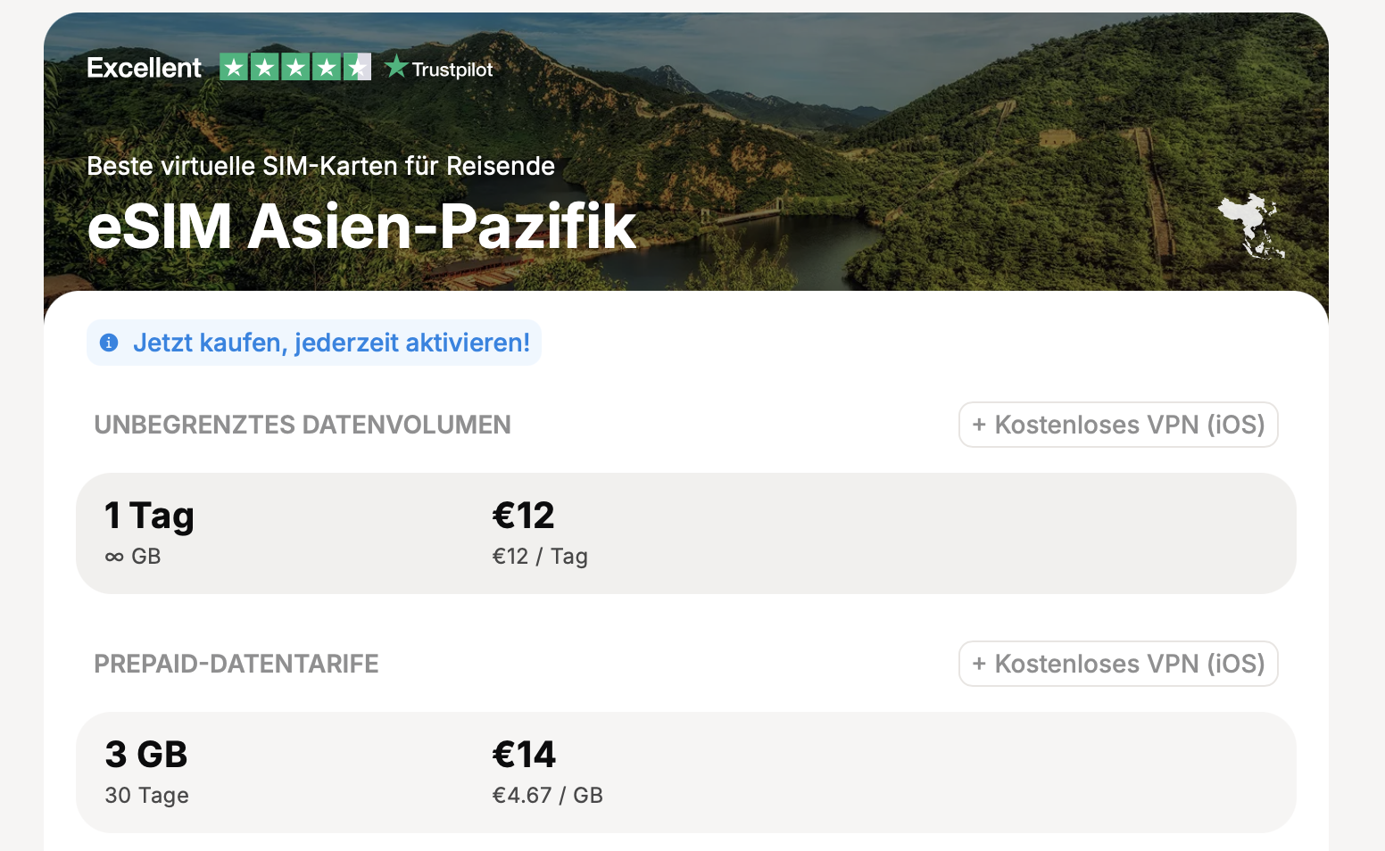Click Kostenloses VPN badge under unlimited data

pos(1118,425)
